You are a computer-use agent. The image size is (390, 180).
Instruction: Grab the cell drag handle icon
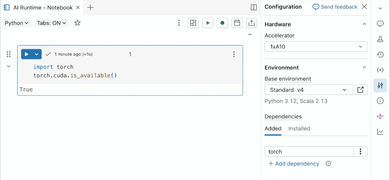click(x=9, y=54)
